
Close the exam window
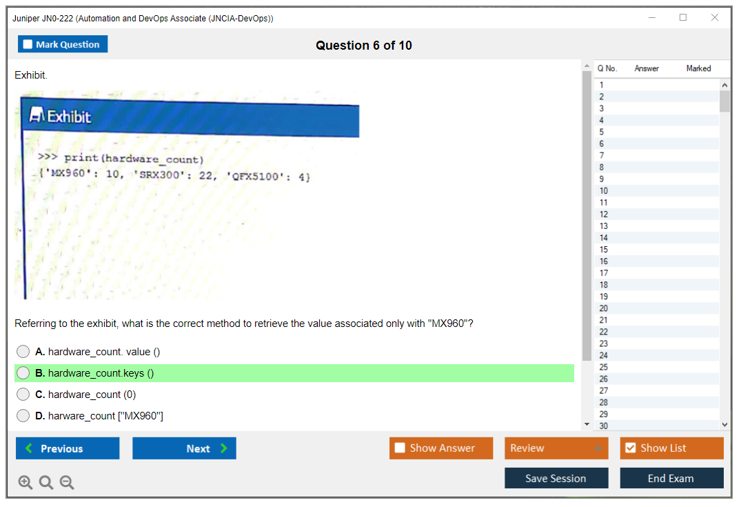pyautogui.click(x=715, y=18)
